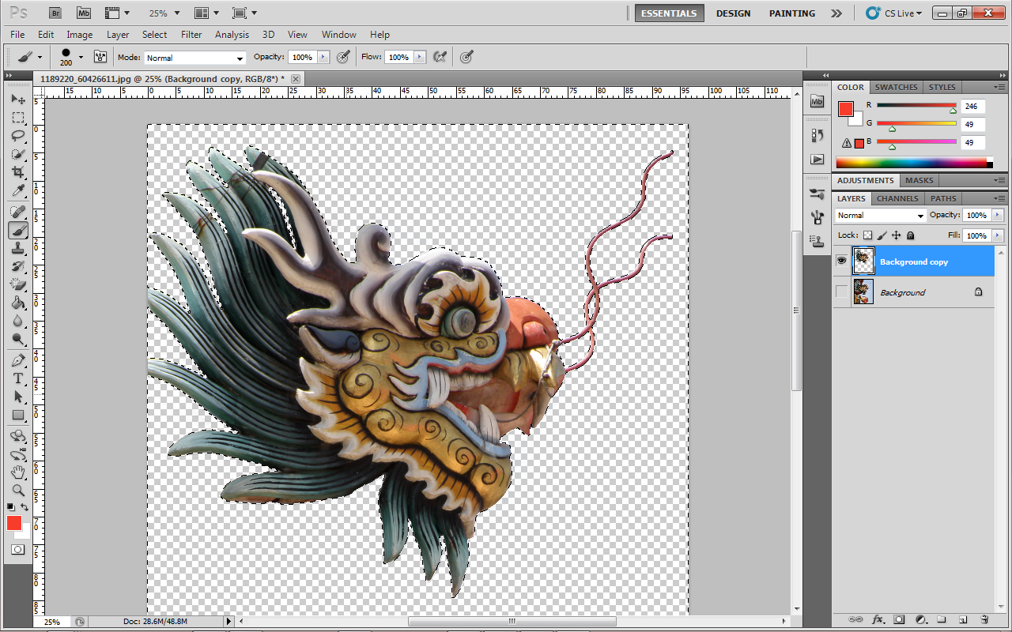Click the Delete layer trash icon
The width and height of the screenshot is (1012, 632).
click(x=984, y=619)
